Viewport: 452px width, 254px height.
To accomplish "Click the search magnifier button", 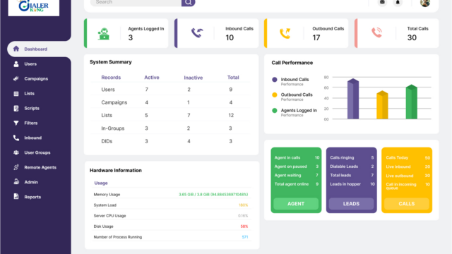I will click(189, 3).
